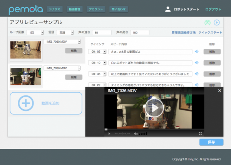Open the ループ回数 dropdown
Screen dimensions: 231x165
coord(35,33)
